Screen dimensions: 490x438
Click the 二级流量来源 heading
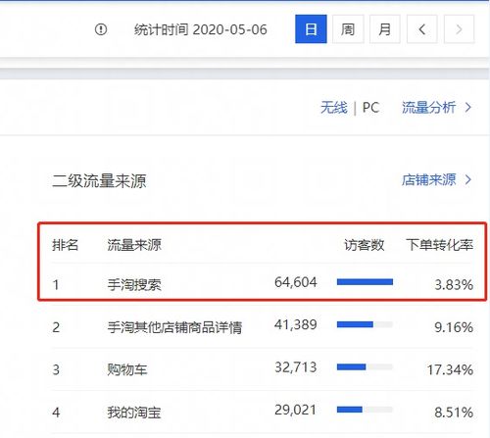click(x=99, y=181)
